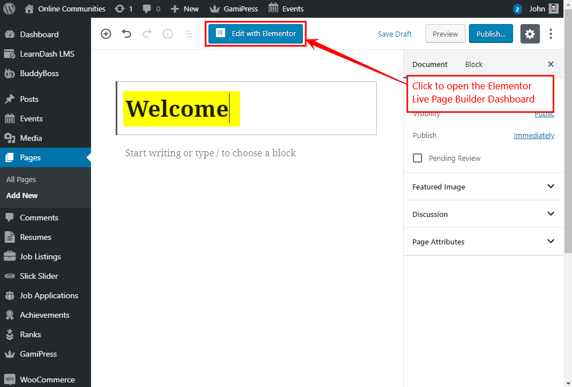The image size is (572, 387).
Task: Click the Edit with Elementor button
Action: [x=255, y=34]
